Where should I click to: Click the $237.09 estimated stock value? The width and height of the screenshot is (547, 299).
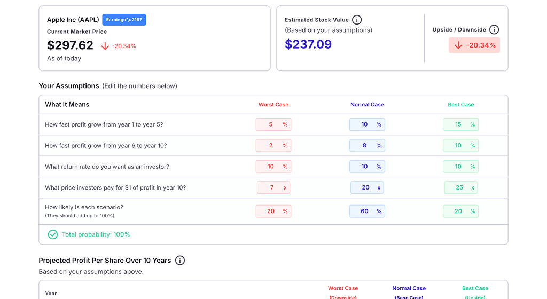click(308, 44)
